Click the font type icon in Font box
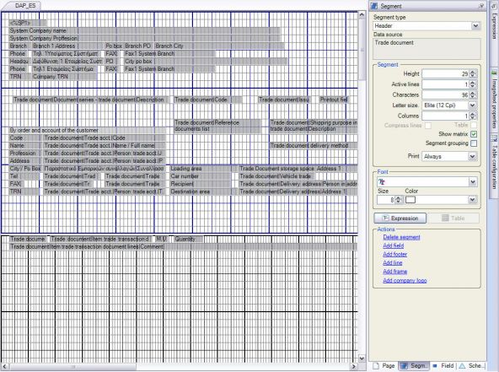499x372 pixels. [x=382, y=182]
